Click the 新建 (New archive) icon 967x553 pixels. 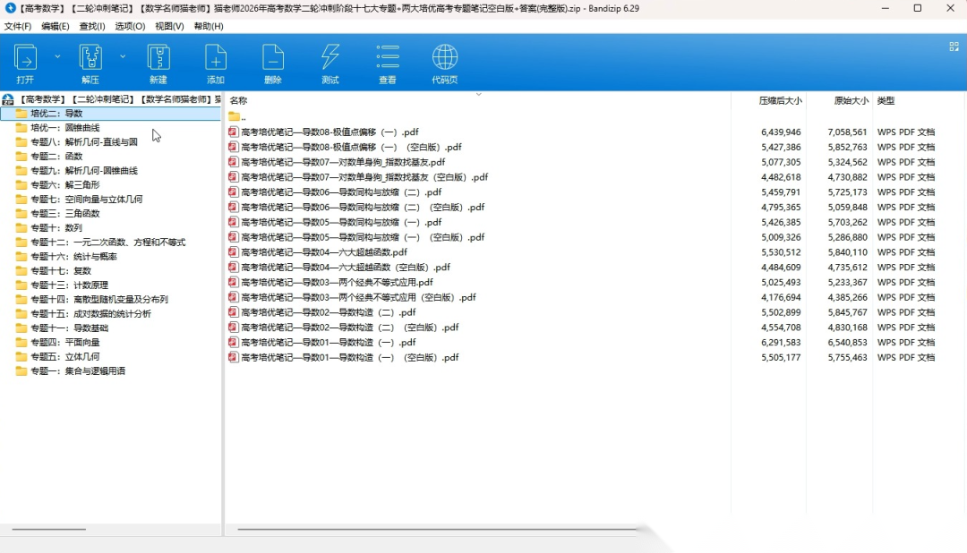tap(158, 58)
